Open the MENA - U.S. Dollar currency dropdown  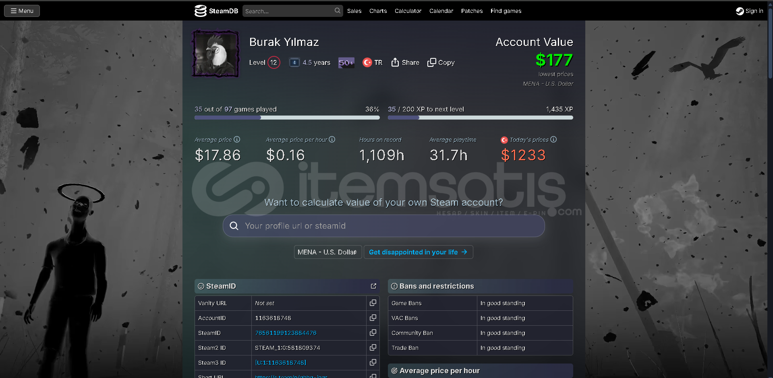pyautogui.click(x=328, y=252)
